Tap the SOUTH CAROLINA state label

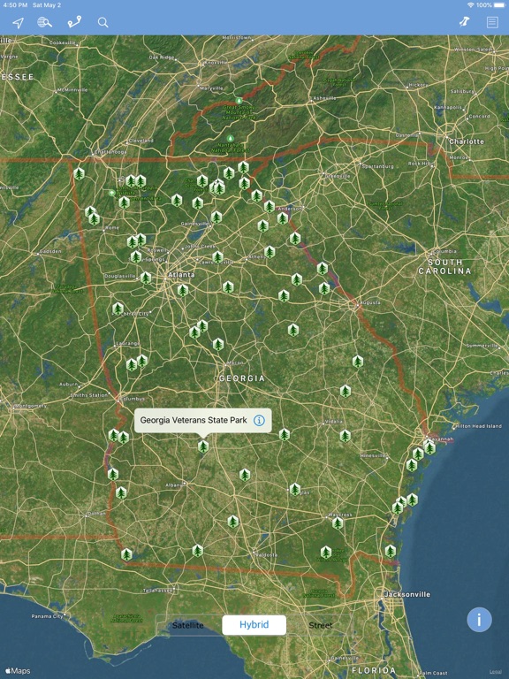pos(444,267)
